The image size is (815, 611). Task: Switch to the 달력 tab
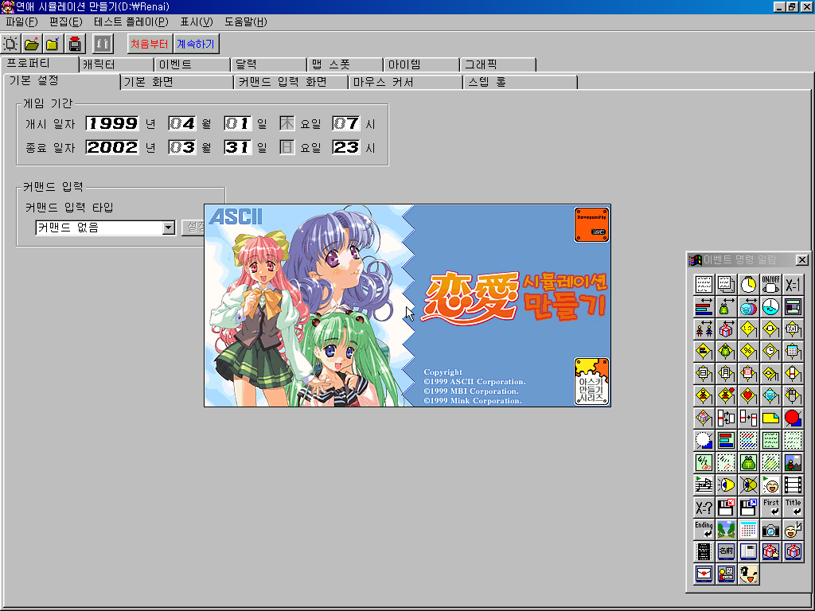click(x=269, y=64)
